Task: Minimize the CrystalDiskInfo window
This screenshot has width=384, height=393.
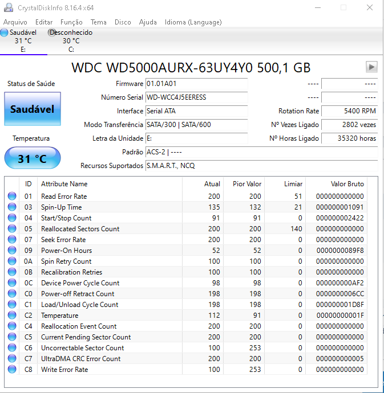Action: [x=318, y=7]
